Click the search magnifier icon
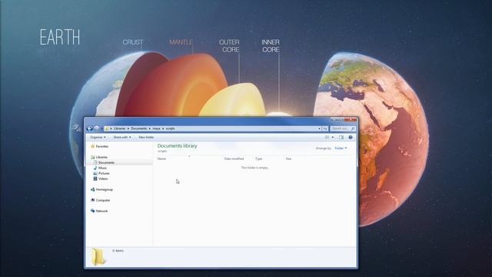This screenshot has width=492, height=277. point(353,128)
